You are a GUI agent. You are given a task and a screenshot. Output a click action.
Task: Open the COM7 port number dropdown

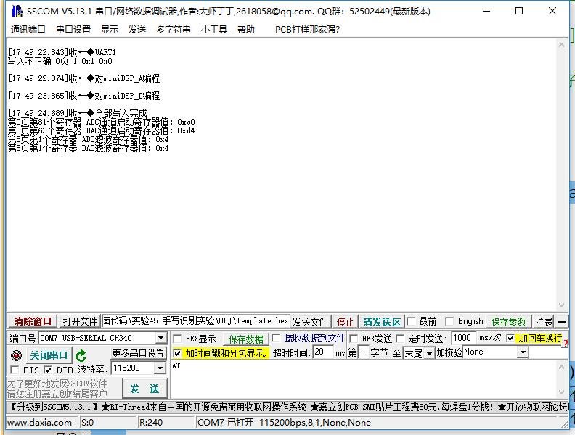tap(160, 338)
